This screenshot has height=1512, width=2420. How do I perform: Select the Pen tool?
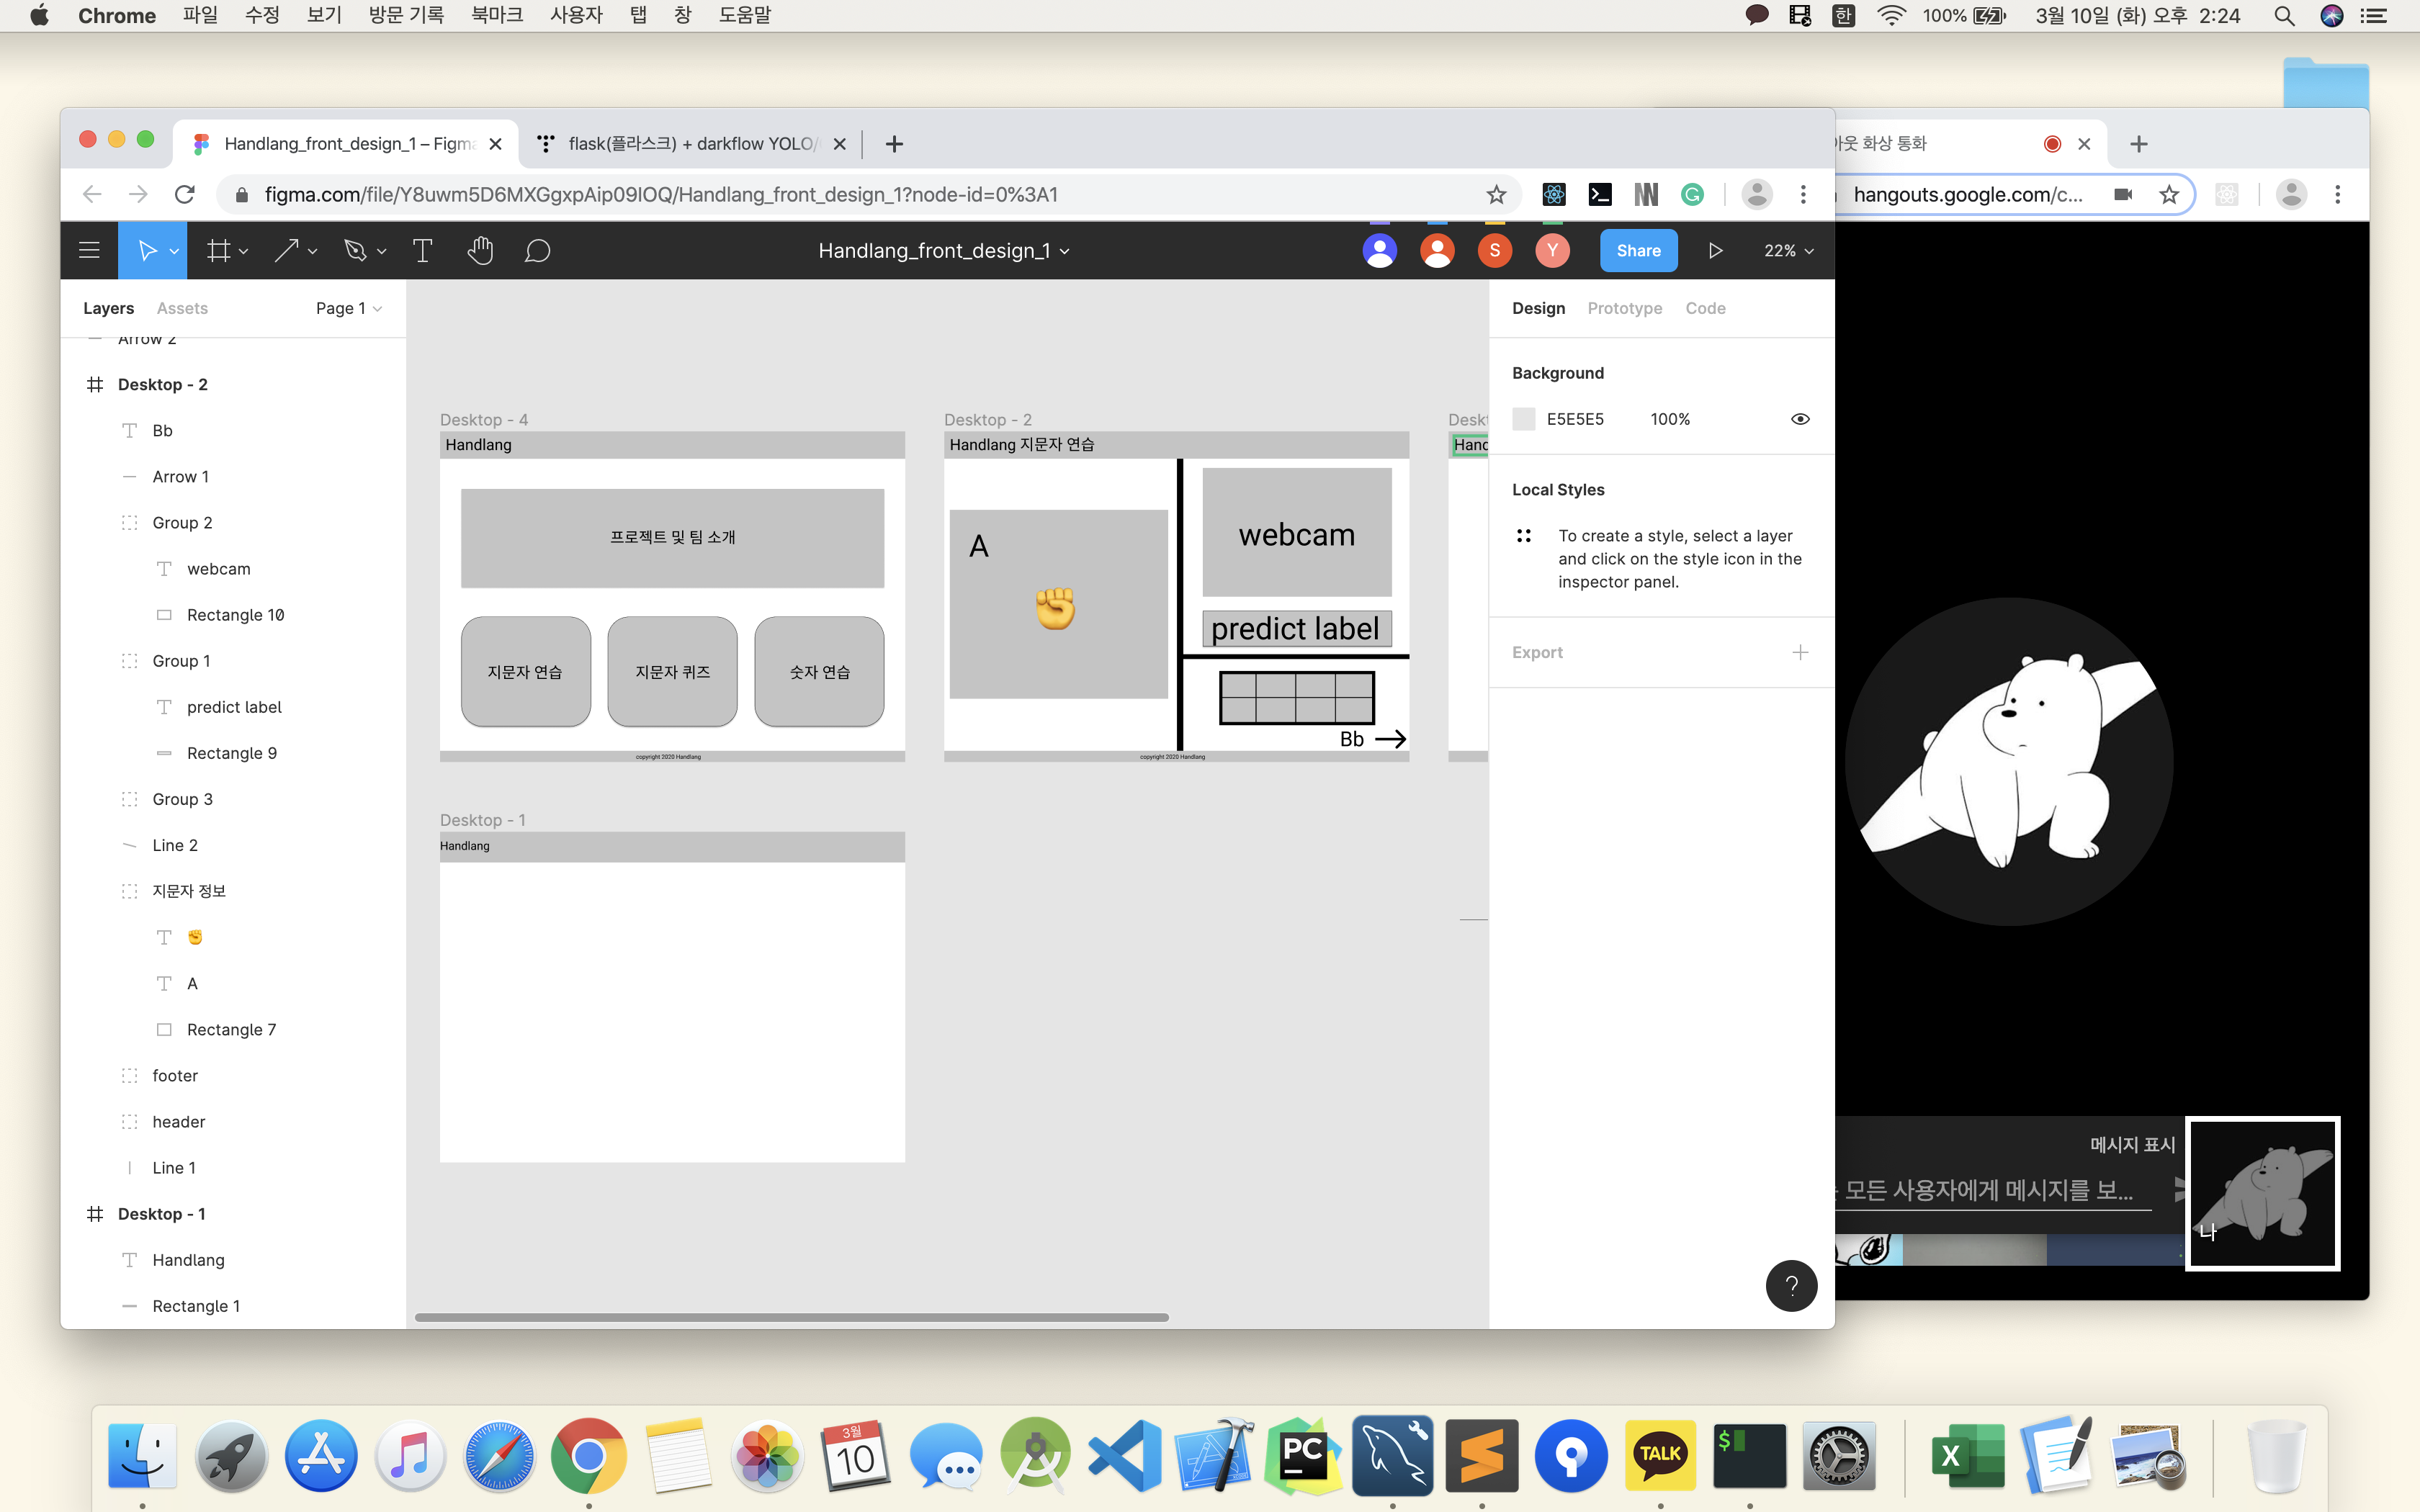355,251
